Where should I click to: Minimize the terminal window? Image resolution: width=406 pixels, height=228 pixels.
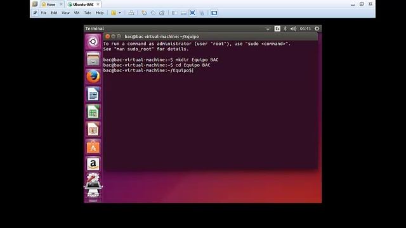click(113, 37)
